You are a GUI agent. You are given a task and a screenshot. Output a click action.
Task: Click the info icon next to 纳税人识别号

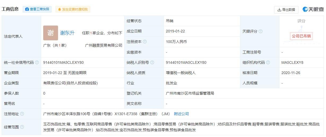(x=152, y=62)
